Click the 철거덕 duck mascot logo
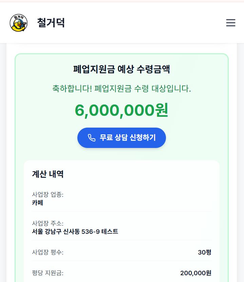This screenshot has width=244, height=282. coord(19,23)
